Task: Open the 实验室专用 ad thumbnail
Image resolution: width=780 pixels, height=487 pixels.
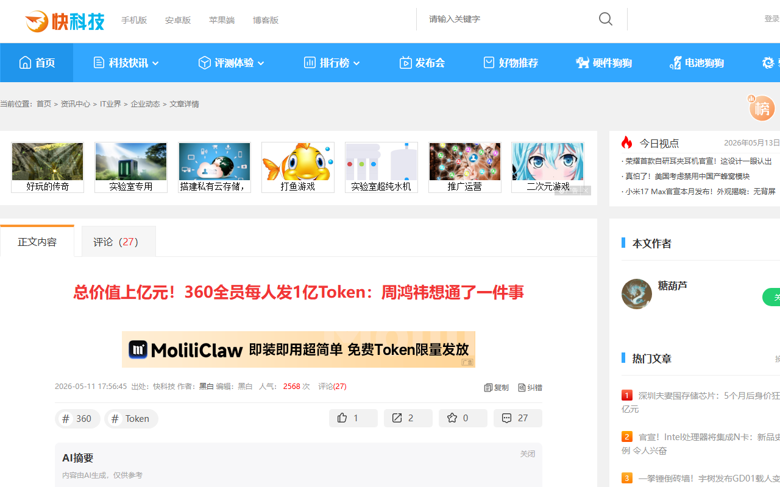Action: [131, 167]
